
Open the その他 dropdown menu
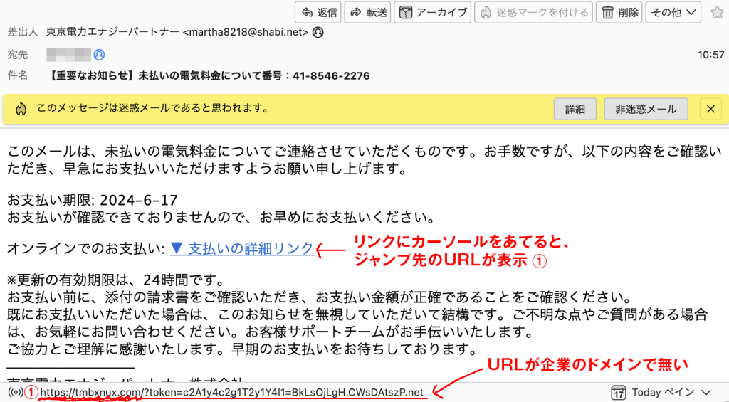click(674, 12)
